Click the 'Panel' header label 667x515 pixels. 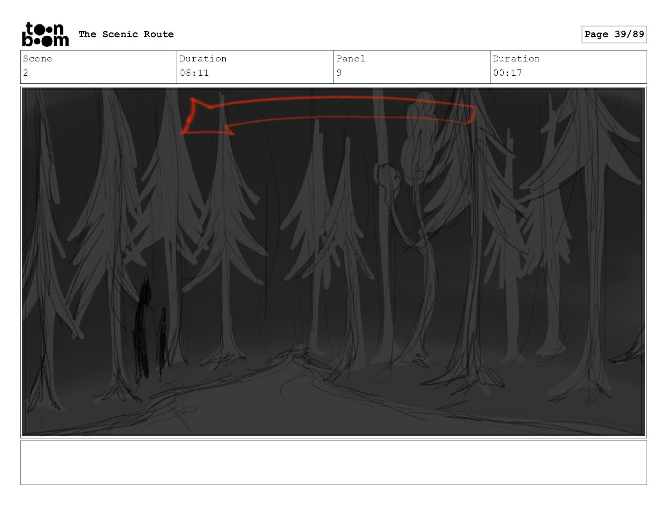[x=351, y=58]
